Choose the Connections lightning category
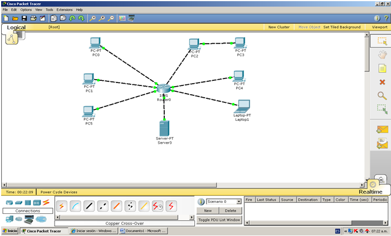The image size is (391, 236). [46, 202]
